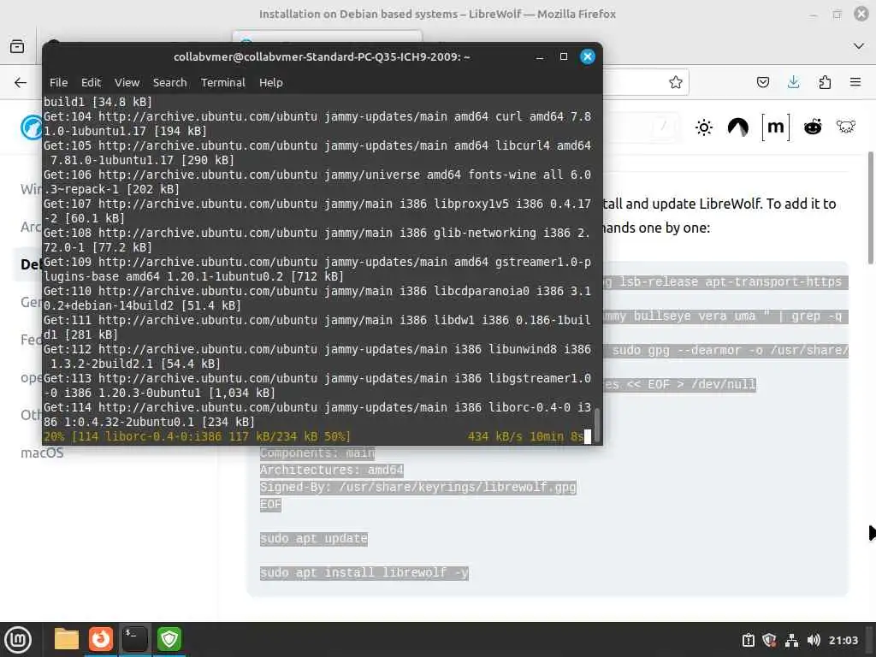Open the update manager tray shield icon
The image size is (876, 657).
[769, 640]
